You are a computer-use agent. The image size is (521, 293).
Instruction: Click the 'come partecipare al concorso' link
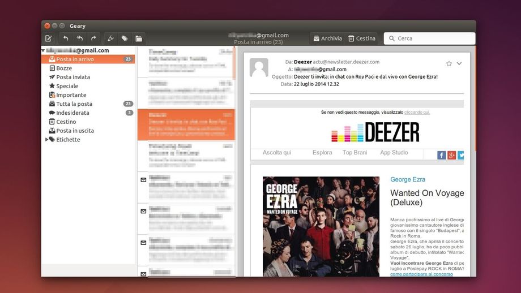pos(422,274)
